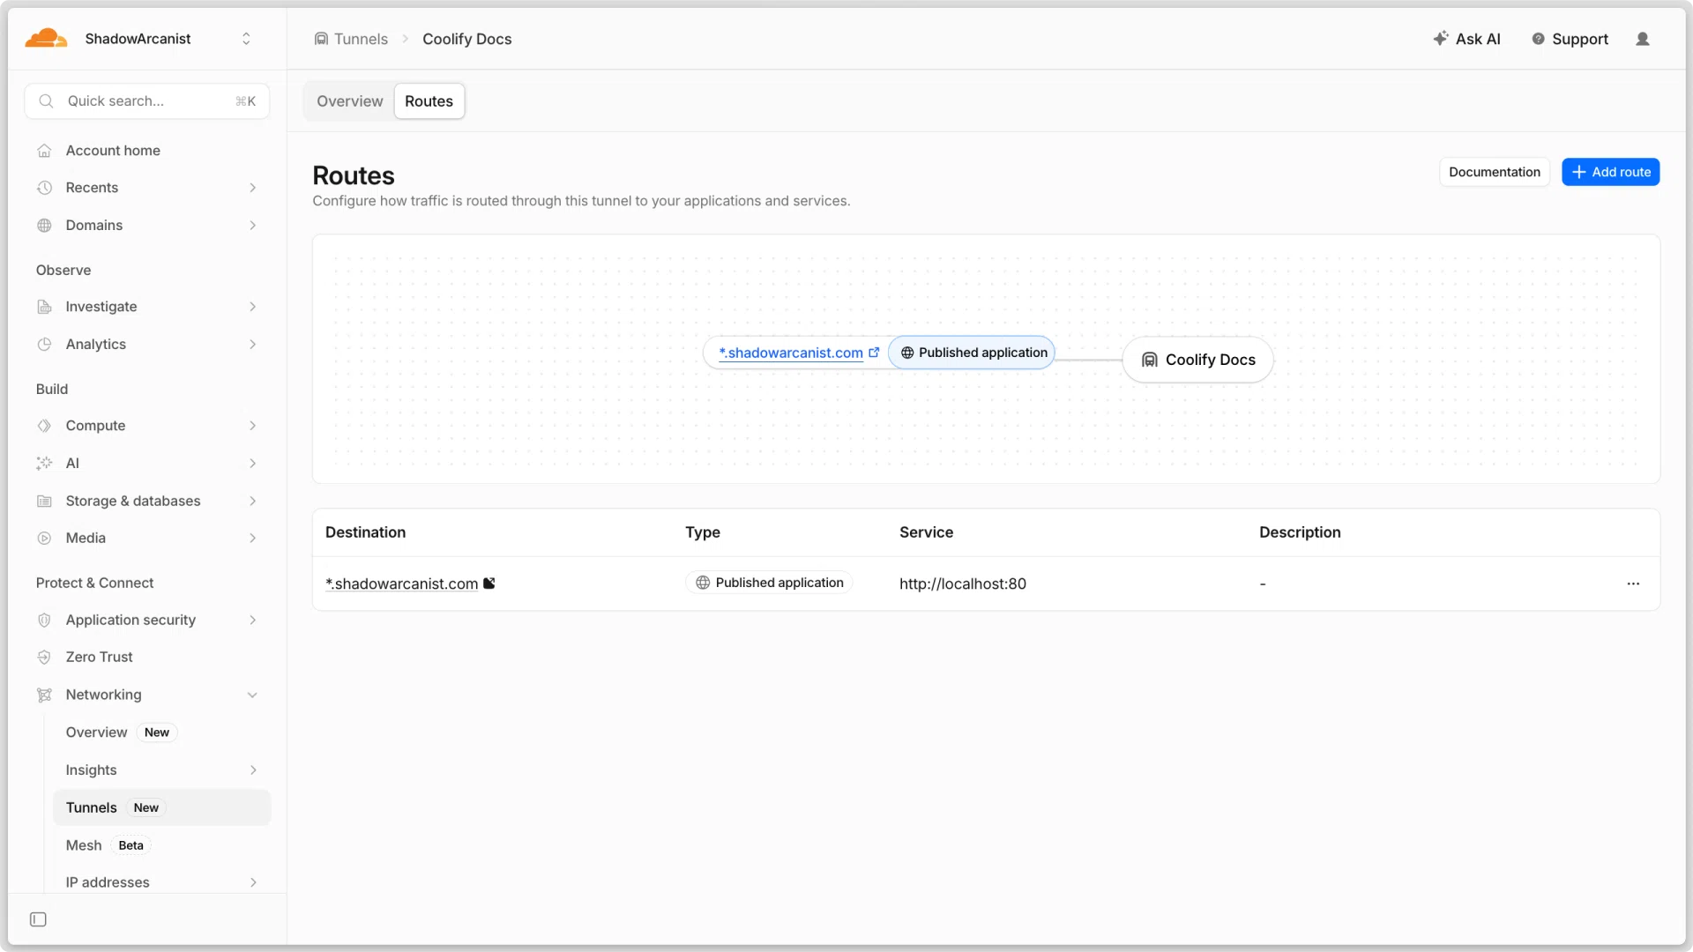Click the Media play icon

(x=44, y=539)
